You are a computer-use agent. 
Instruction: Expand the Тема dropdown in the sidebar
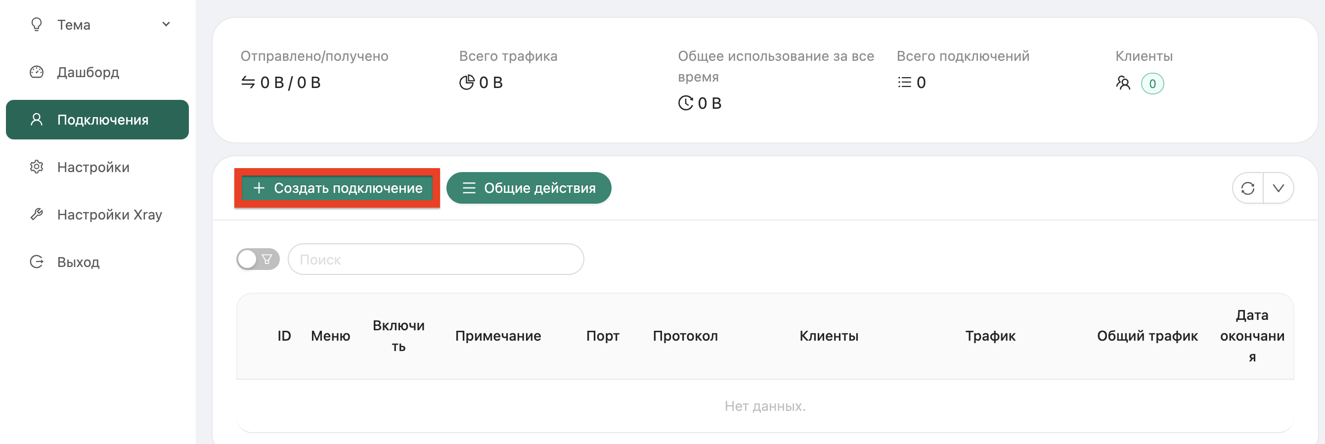165,24
